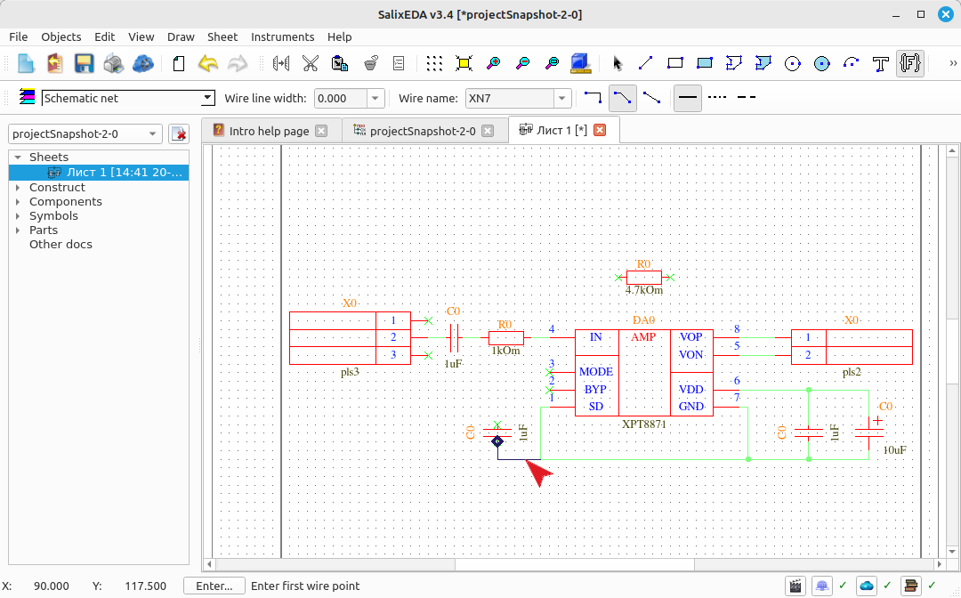The width and height of the screenshot is (961, 598).
Task: Select Other docs in the project tree
Action: coord(61,244)
